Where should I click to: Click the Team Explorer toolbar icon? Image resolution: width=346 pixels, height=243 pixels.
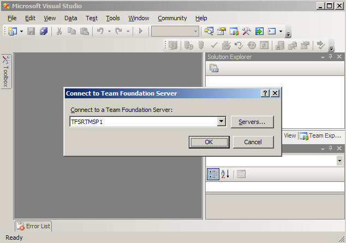pyautogui.click(x=234, y=31)
